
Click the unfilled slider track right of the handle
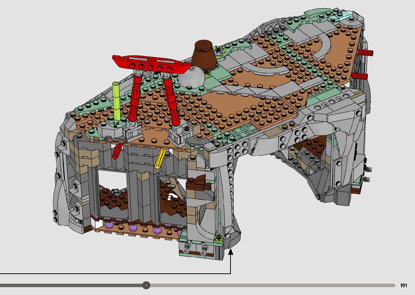(x=271, y=285)
